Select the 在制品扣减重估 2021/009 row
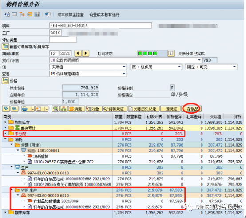Viewport: 246px width, 218px height. pos(123,201)
